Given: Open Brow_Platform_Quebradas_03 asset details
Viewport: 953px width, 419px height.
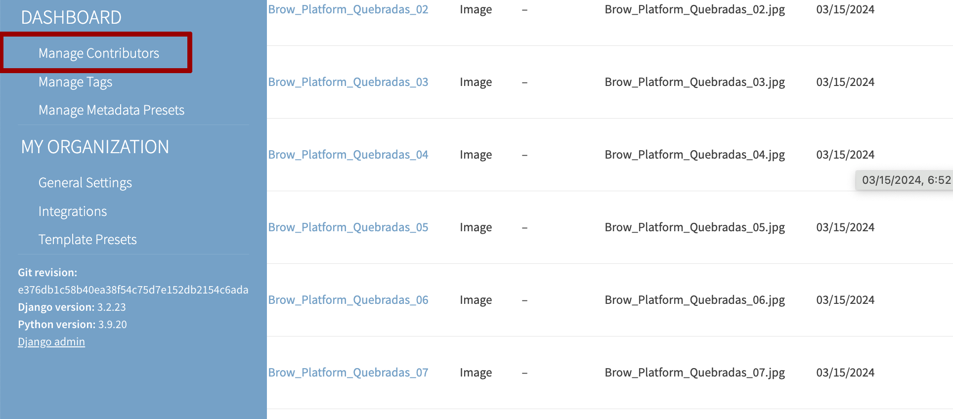Looking at the screenshot, I should 348,82.
